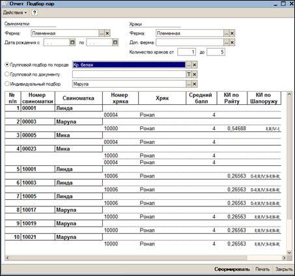Click the T button in document row
295x276 pixels.
click(x=189, y=74)
